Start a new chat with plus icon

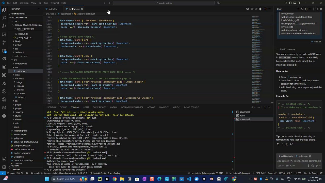(x=298, y=9)
